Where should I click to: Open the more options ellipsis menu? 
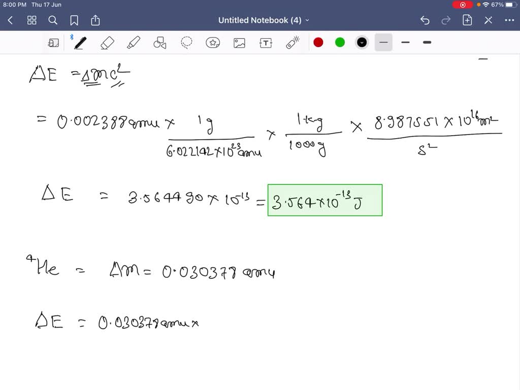(x=510, y=20)
